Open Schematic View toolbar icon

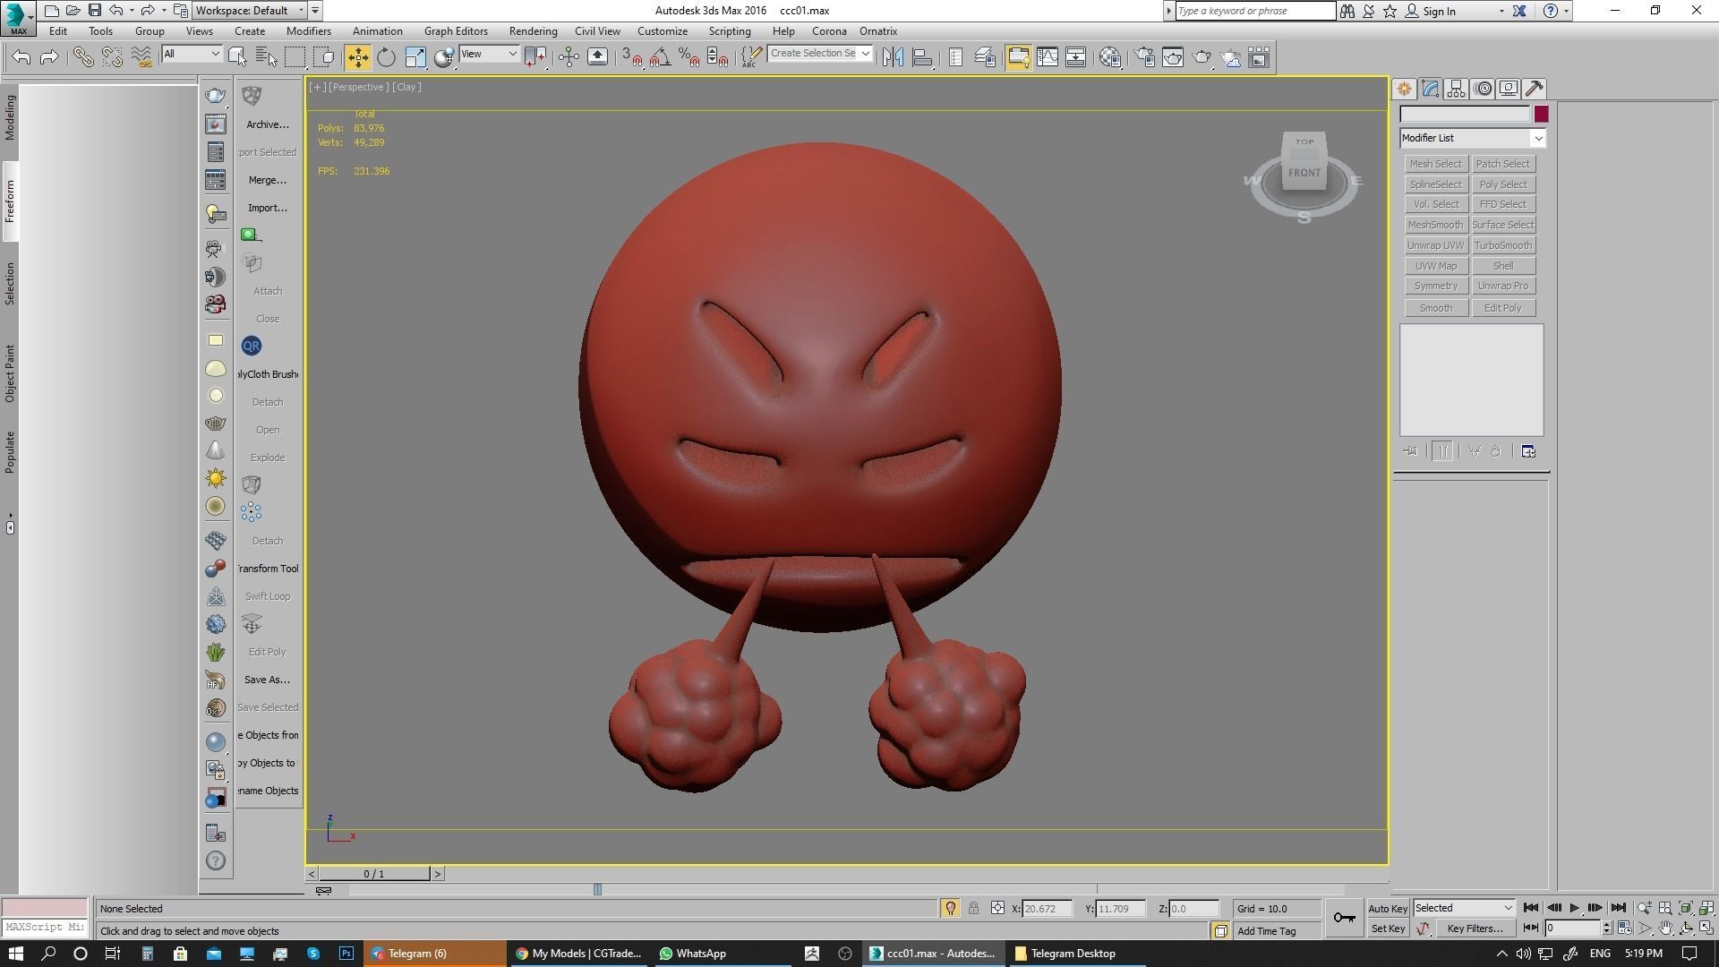(x=1076, y=57)
